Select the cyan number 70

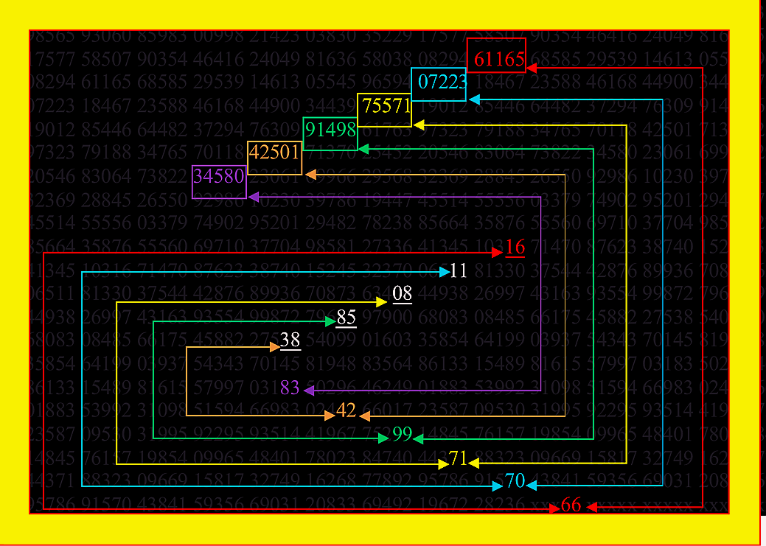point(515,482)
